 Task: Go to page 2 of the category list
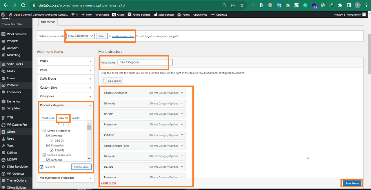point(63,124)
